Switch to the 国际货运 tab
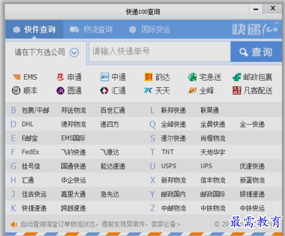The image size is (285, 236). tap(149, 29)
